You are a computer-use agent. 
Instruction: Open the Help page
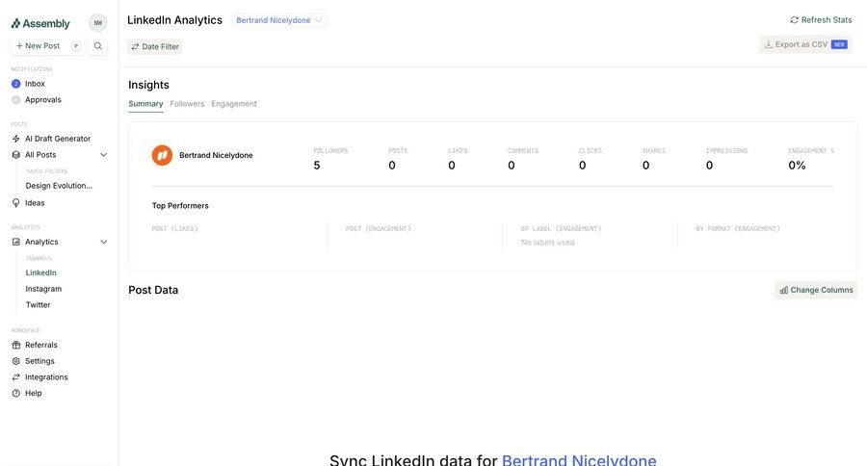33,393
